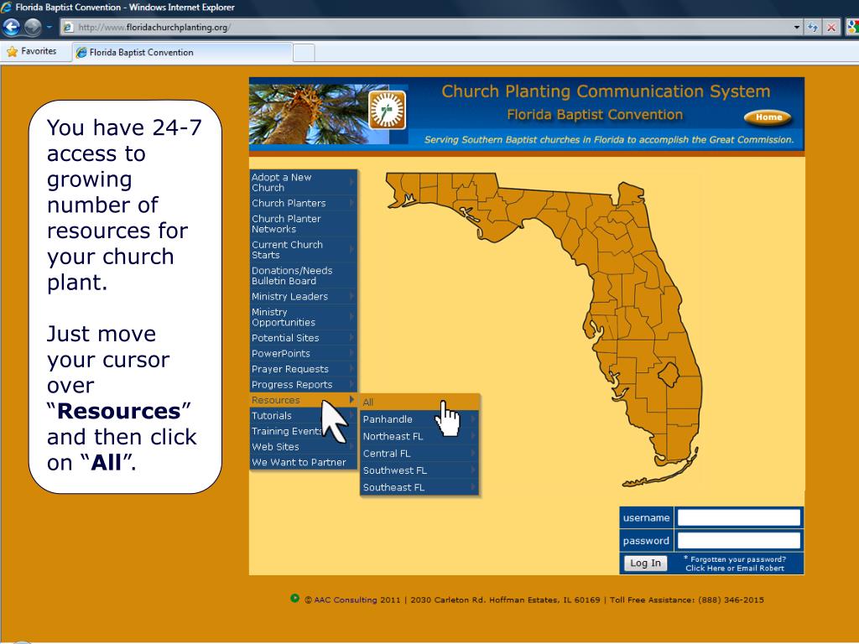The width and height of the screenshot is (859, 644).
Task: Click the Favorites star button
Action: click(32, 51)
